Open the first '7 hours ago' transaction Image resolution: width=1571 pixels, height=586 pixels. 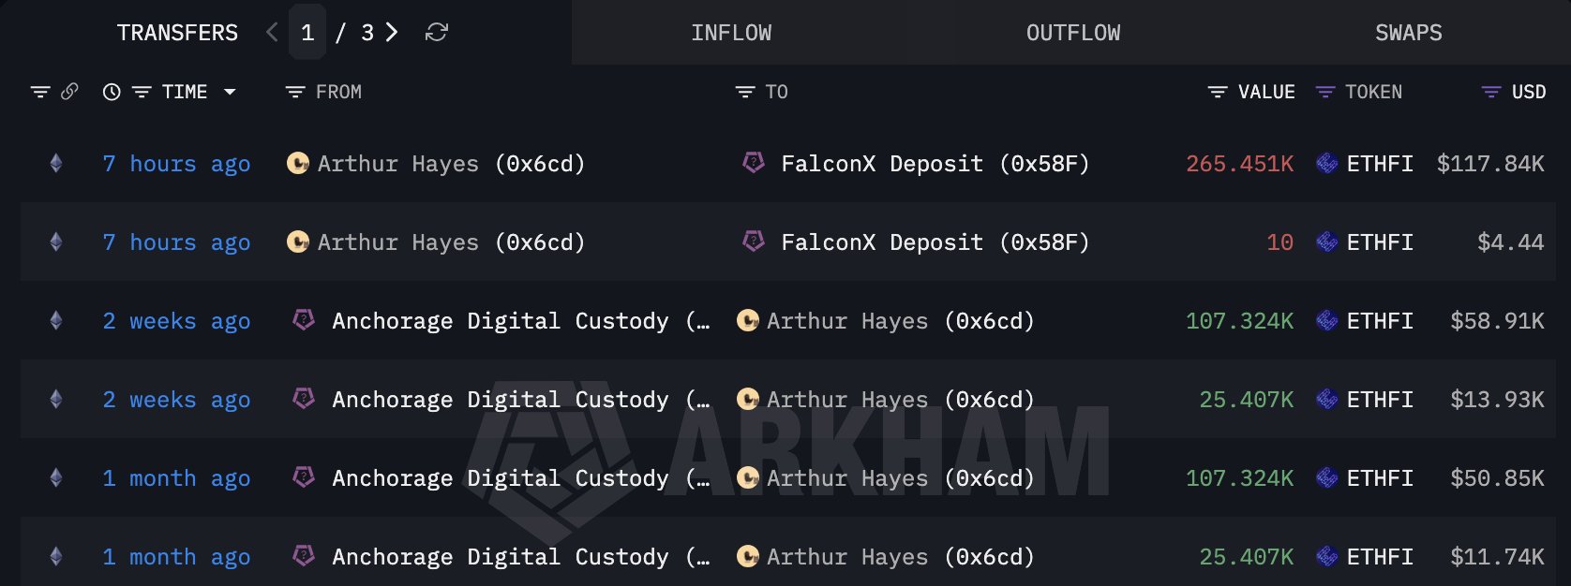pyautogui.click(x=176, y=164)
